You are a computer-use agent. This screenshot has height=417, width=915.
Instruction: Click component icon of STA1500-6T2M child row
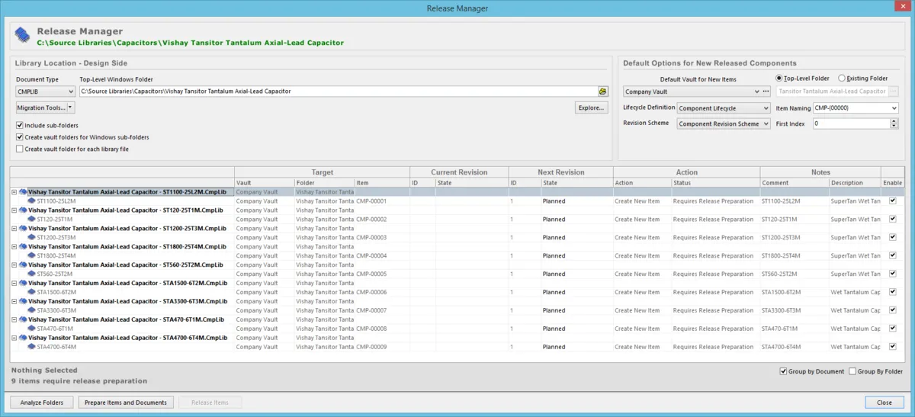coord(31,293)
